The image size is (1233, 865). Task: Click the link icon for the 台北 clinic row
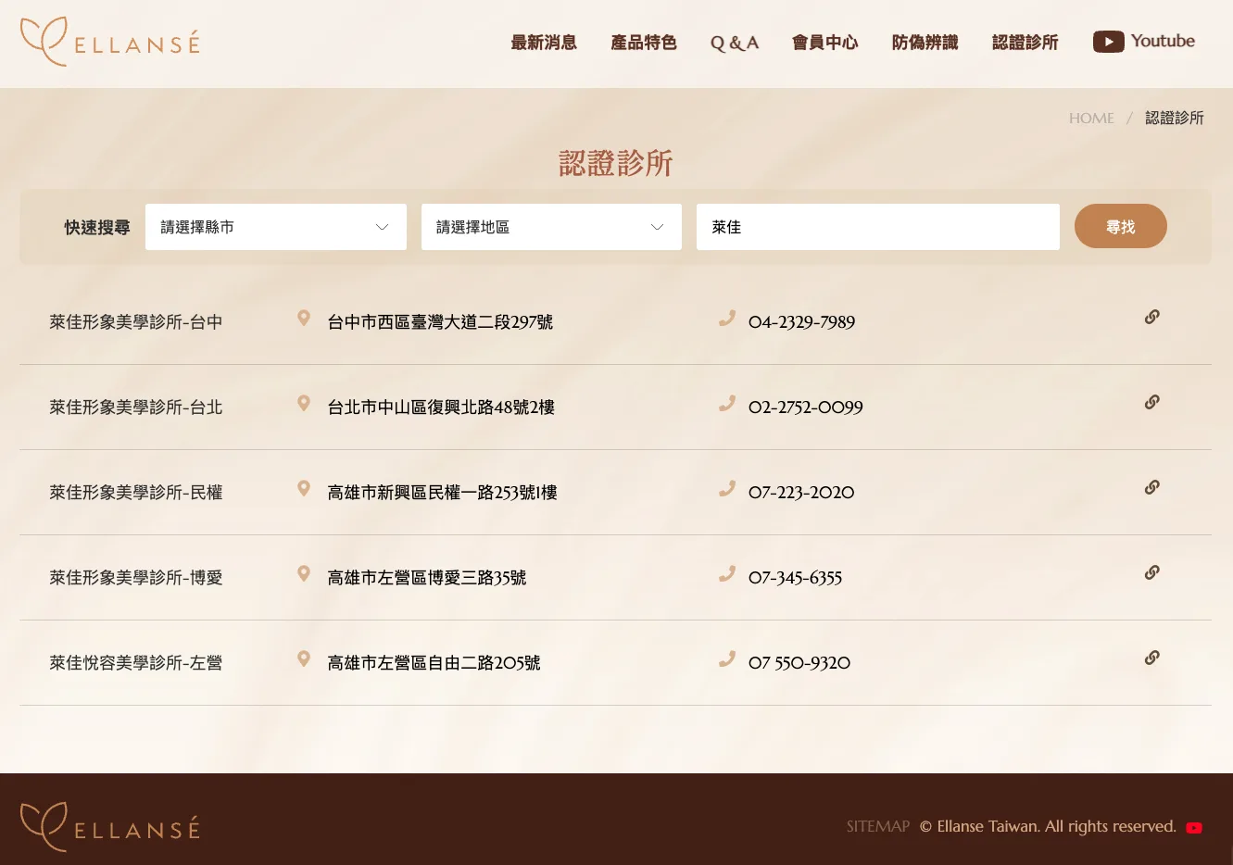(x=1151, y=401)
